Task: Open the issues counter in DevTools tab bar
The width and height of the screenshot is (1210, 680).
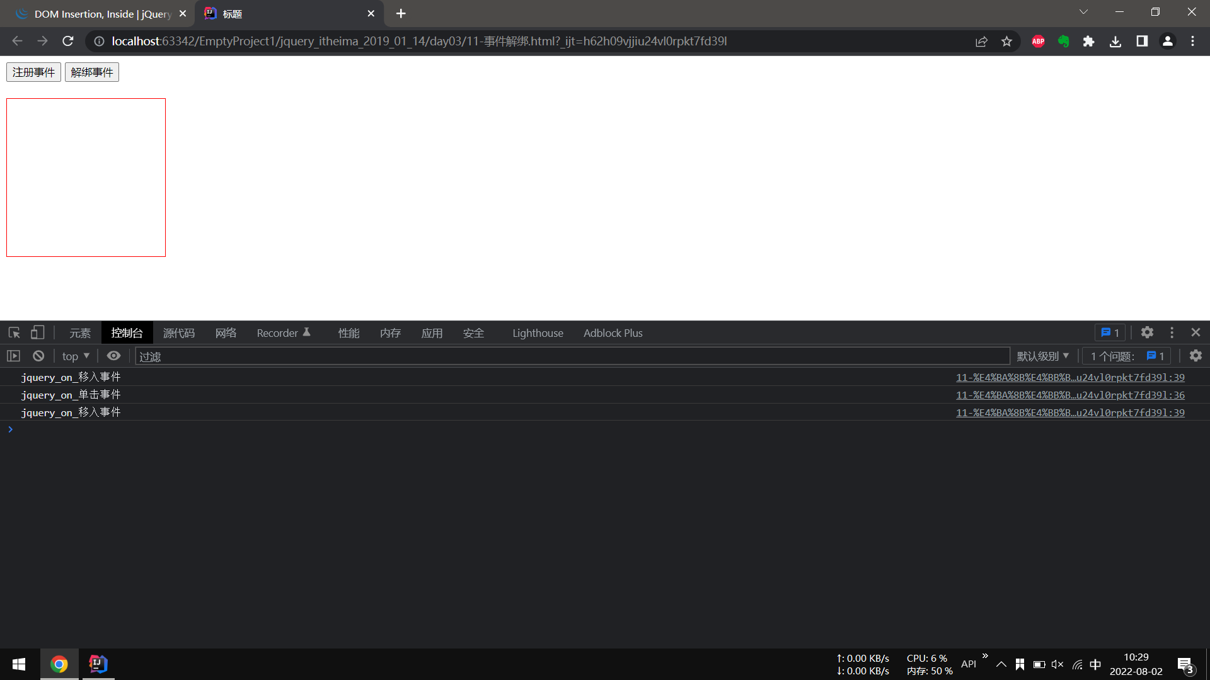Action: coord(1110,332)
